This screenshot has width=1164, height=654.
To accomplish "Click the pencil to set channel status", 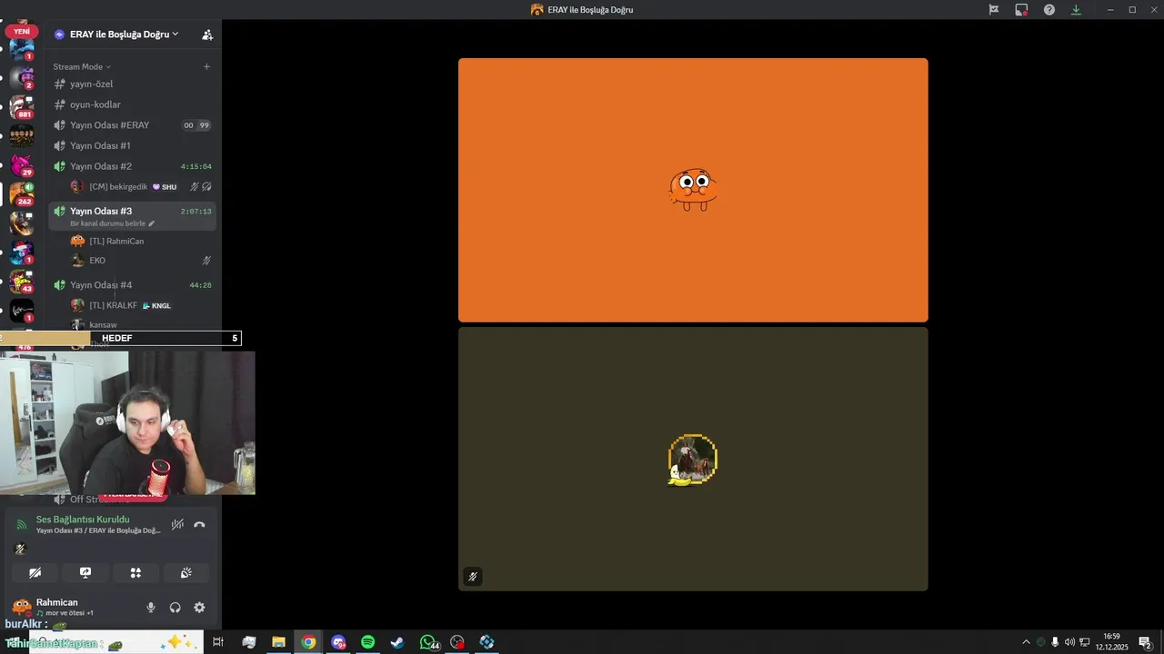I will [152, 223].
